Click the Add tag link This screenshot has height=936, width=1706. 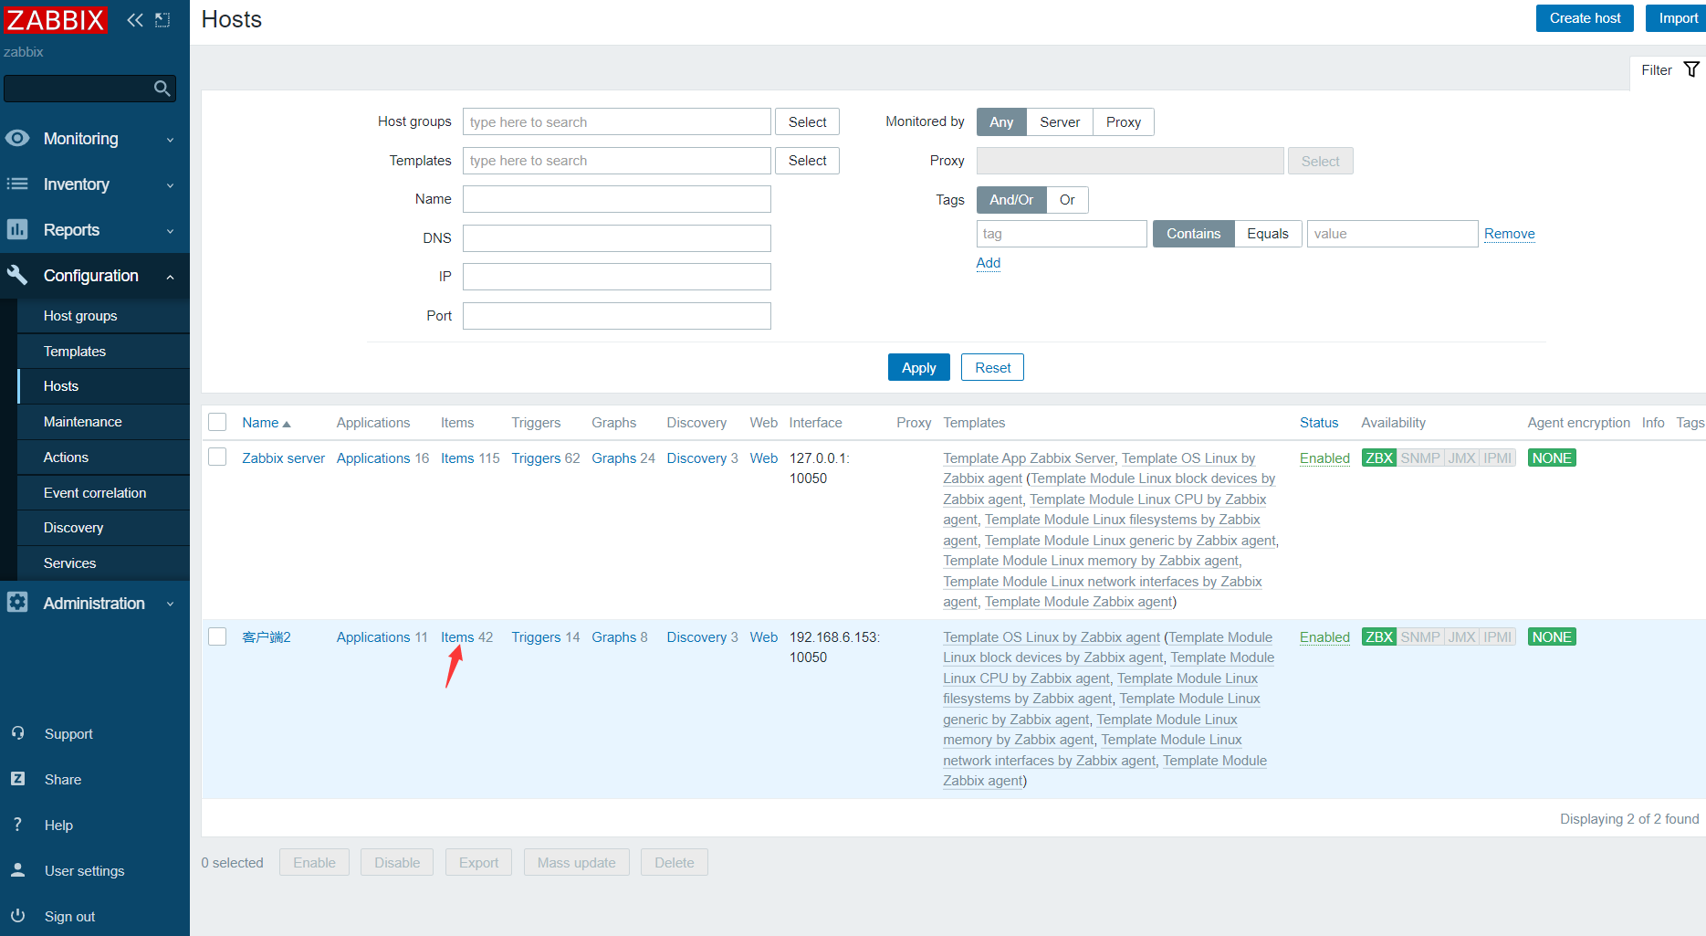pyautogui.click(x=989, y=263)
